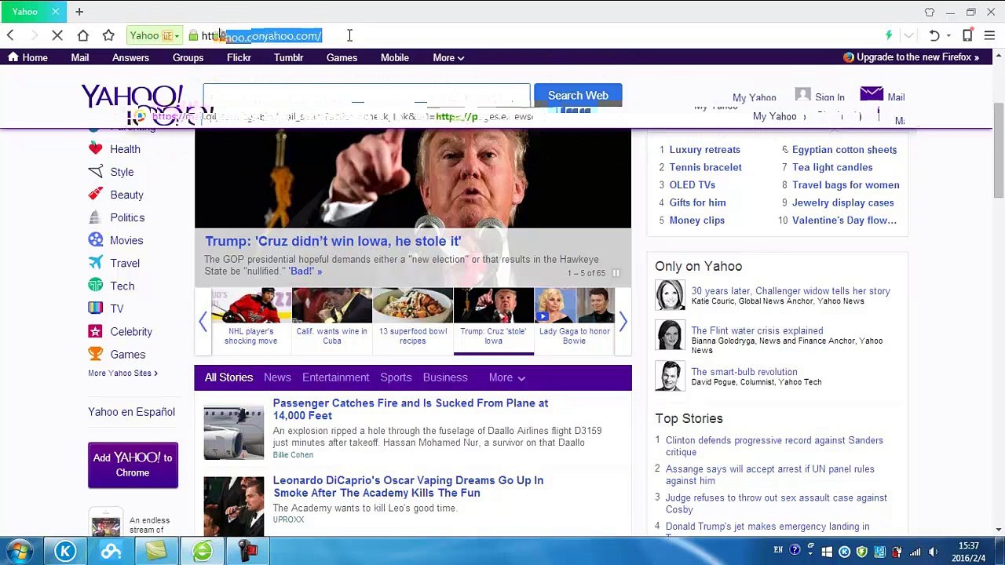Open the Movies film reel icon

(96, 240)
